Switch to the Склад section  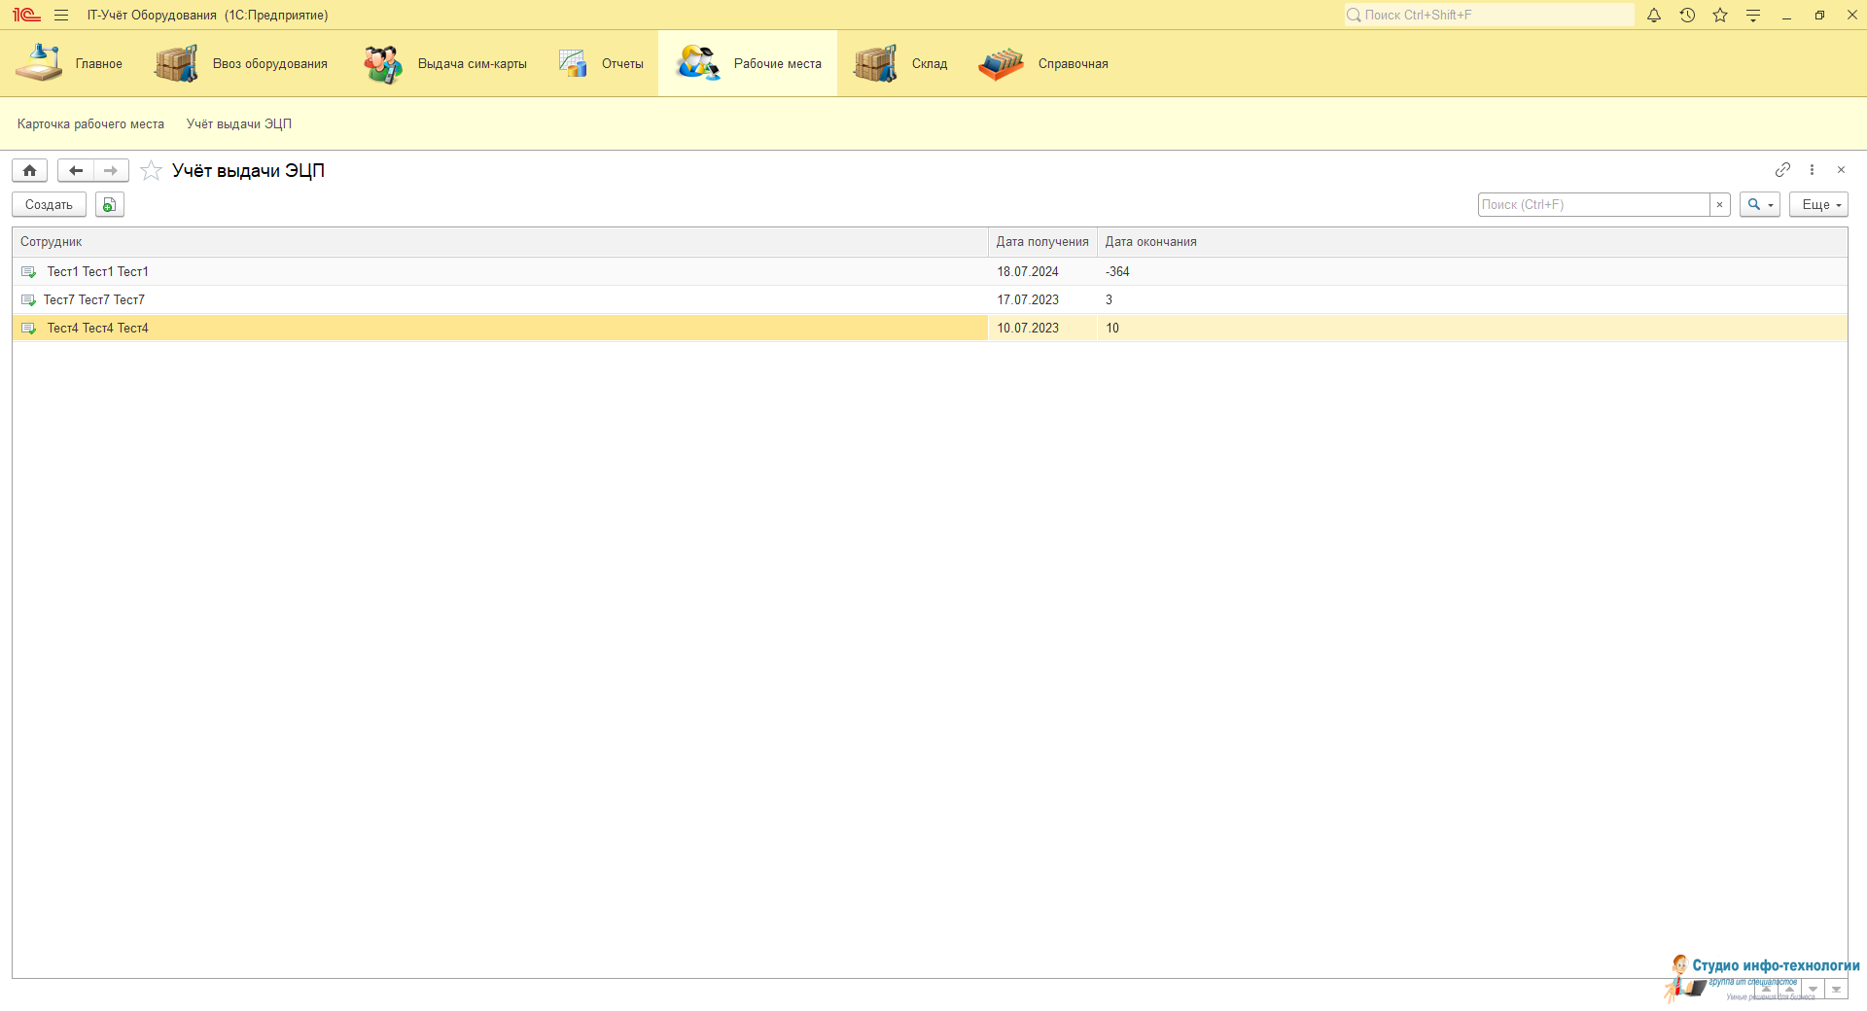(900, 64)
